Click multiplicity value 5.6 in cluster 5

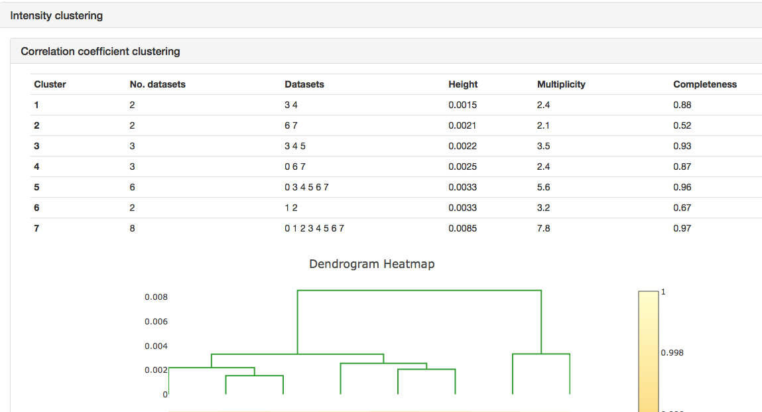(x=543, y=187)
